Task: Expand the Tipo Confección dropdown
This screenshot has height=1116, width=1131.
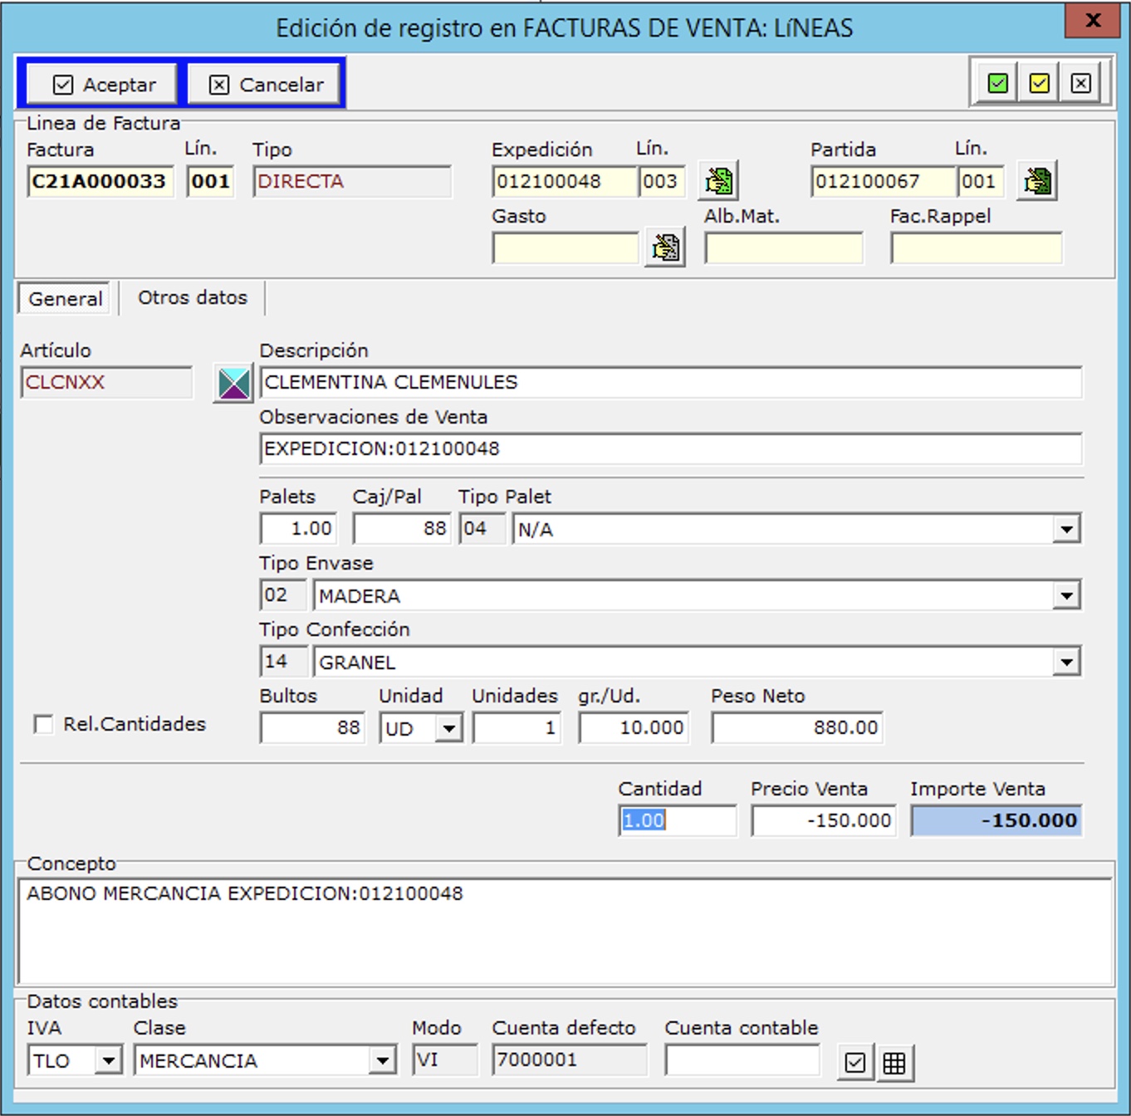Action: click(1066, 662)
